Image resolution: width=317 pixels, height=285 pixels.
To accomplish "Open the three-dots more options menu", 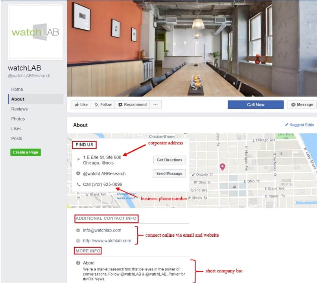I will point(155,104).
